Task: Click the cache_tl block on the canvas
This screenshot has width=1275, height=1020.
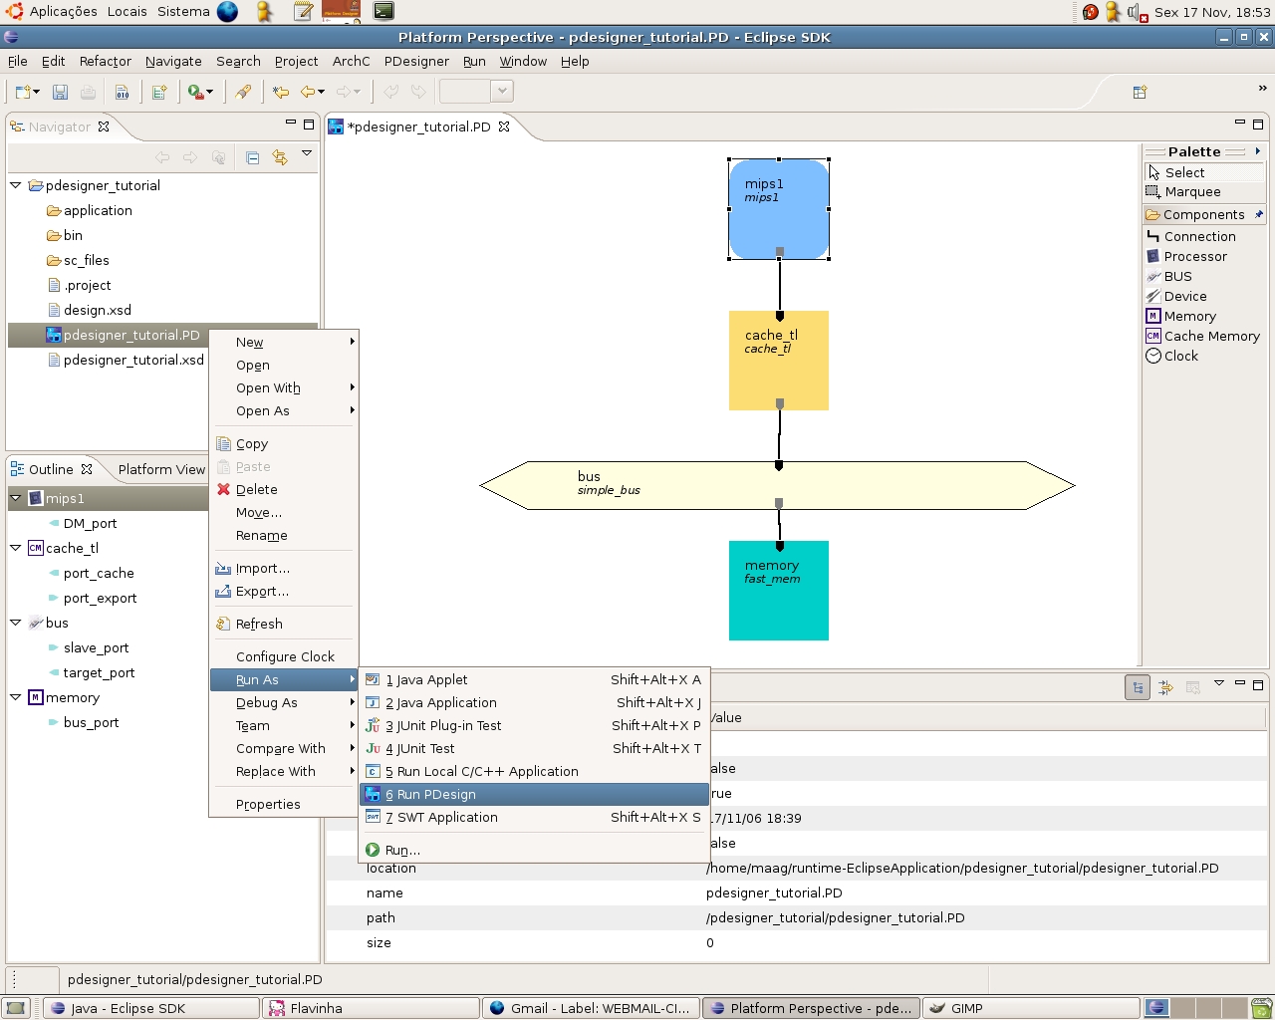Action: click(x=779, y=361)
